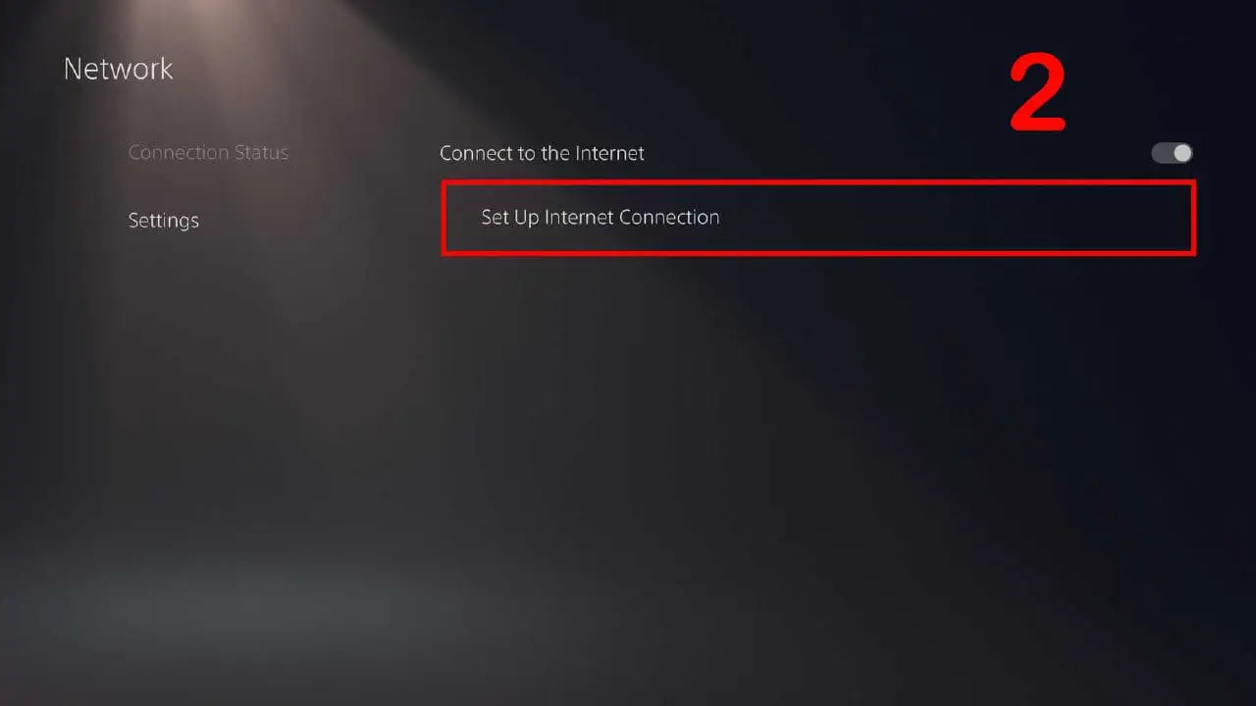Viewport: 1256px width, 706px height.
Task: Click the Network page heading
Action: click(x=119, y=69)
